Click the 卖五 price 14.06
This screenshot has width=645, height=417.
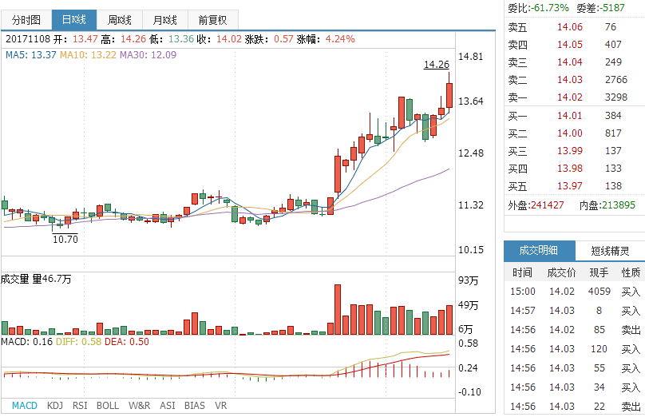[x=570, y=27]
